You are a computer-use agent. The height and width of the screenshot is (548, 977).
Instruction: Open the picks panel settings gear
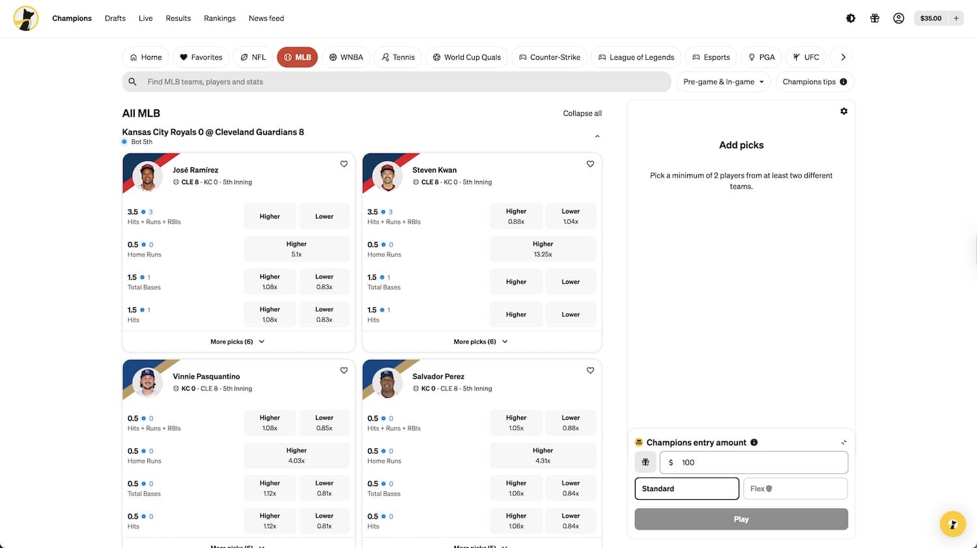click(843, 111)
